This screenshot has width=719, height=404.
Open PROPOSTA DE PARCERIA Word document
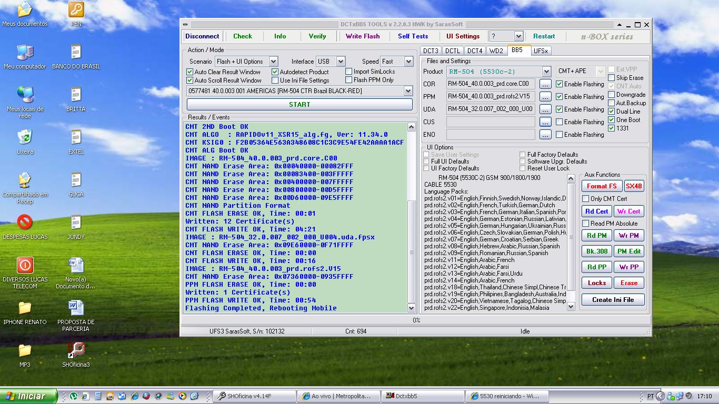click(x=76, y=315)
